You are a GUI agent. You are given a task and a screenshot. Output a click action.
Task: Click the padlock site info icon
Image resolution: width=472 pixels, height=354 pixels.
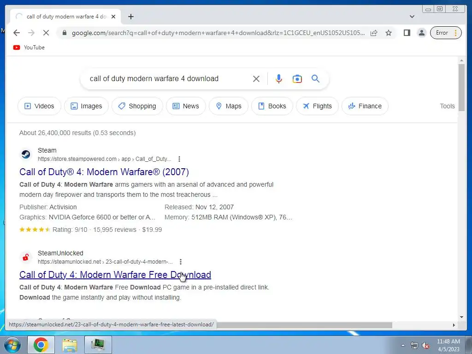tap(65, 33)
